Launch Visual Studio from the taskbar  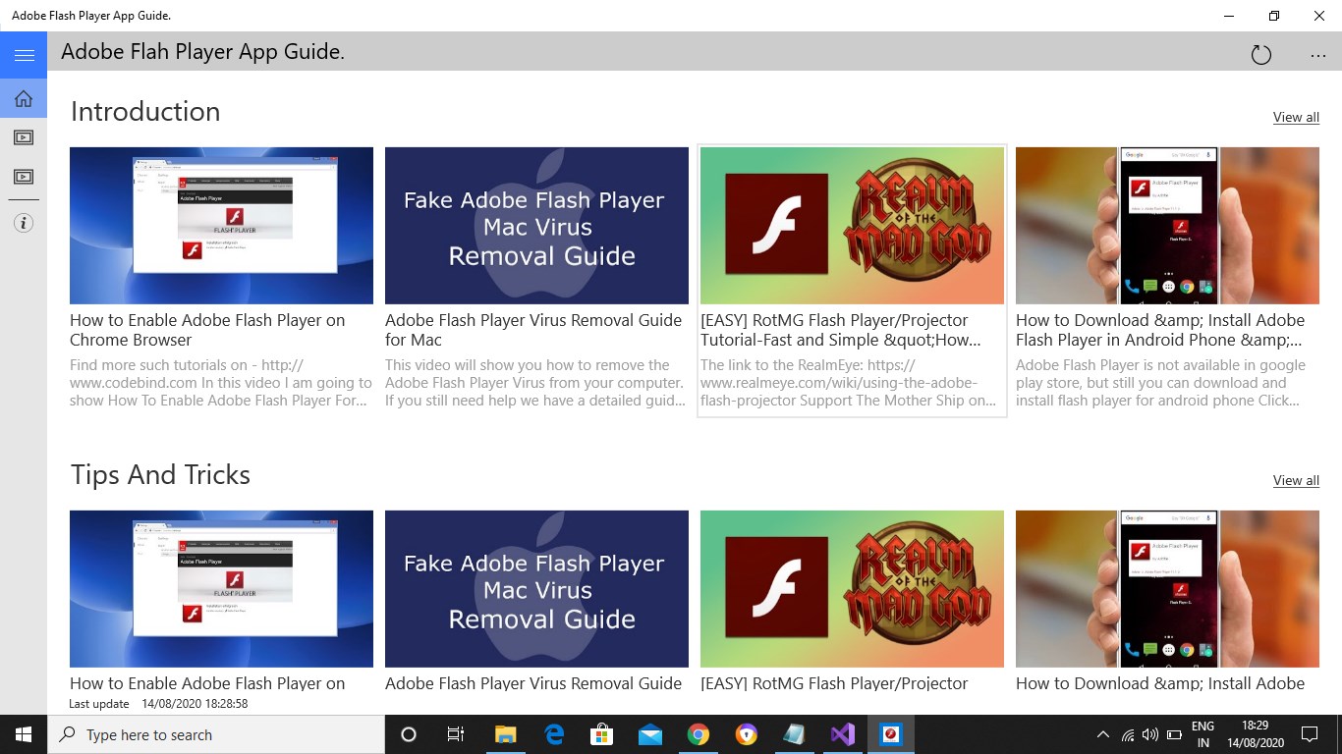click(843, 734)
